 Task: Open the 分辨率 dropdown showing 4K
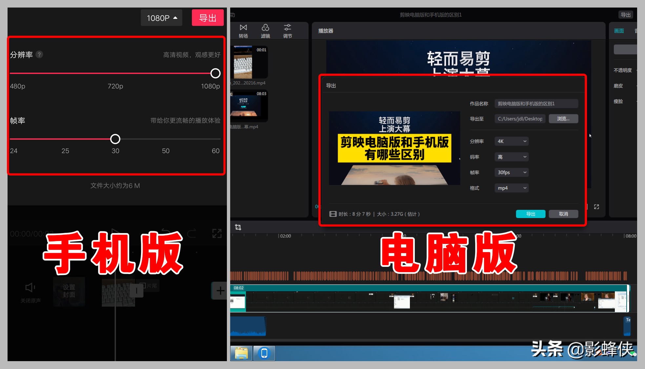[511, 141]
